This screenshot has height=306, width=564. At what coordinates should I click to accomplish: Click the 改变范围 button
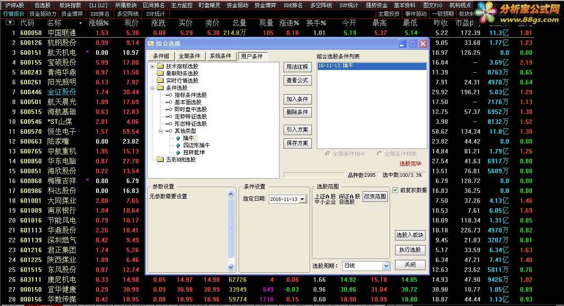point(375,197)
